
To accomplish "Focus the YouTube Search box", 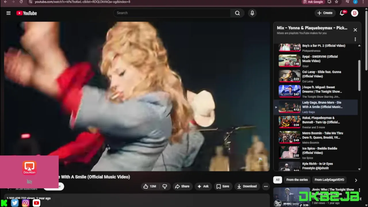I will (172, 13).
